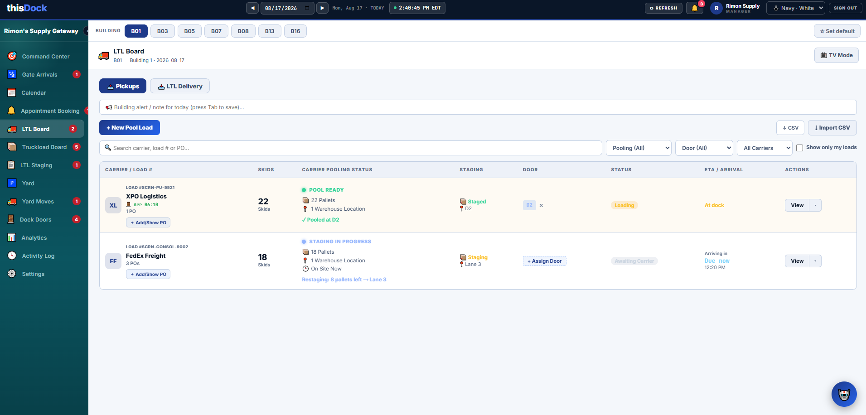Screen dimensions: 866x415
Task: Launch TV Mode
Action: pyautogui.click(x=837, y=55)
